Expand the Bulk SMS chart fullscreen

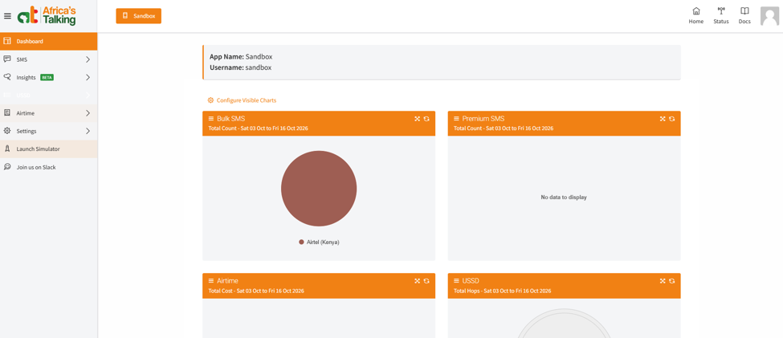pos(418,119)
